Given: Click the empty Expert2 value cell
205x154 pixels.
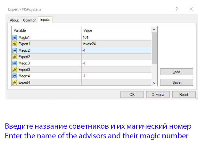Looking at the screenshot, I should click(x=117, y=57).
